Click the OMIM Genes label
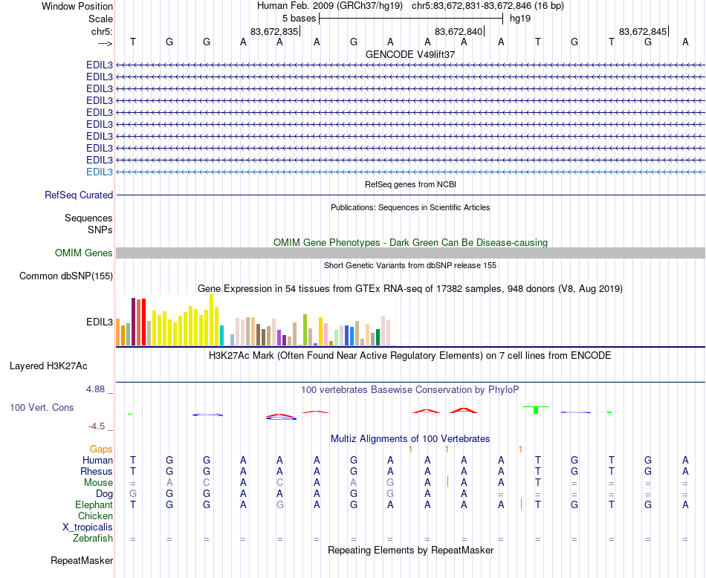 click(84, 253)
